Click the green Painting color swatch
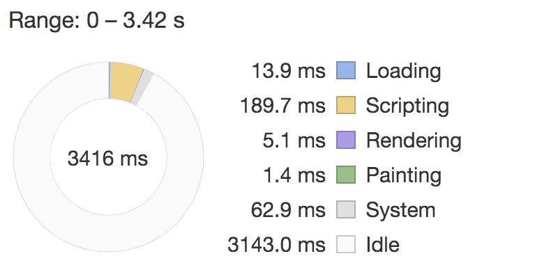This screenshot has width=558, height=263. point(346,175)
